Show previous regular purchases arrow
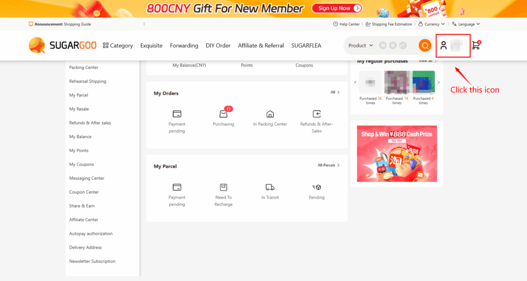The image size is (527, 281). point(355,82)
